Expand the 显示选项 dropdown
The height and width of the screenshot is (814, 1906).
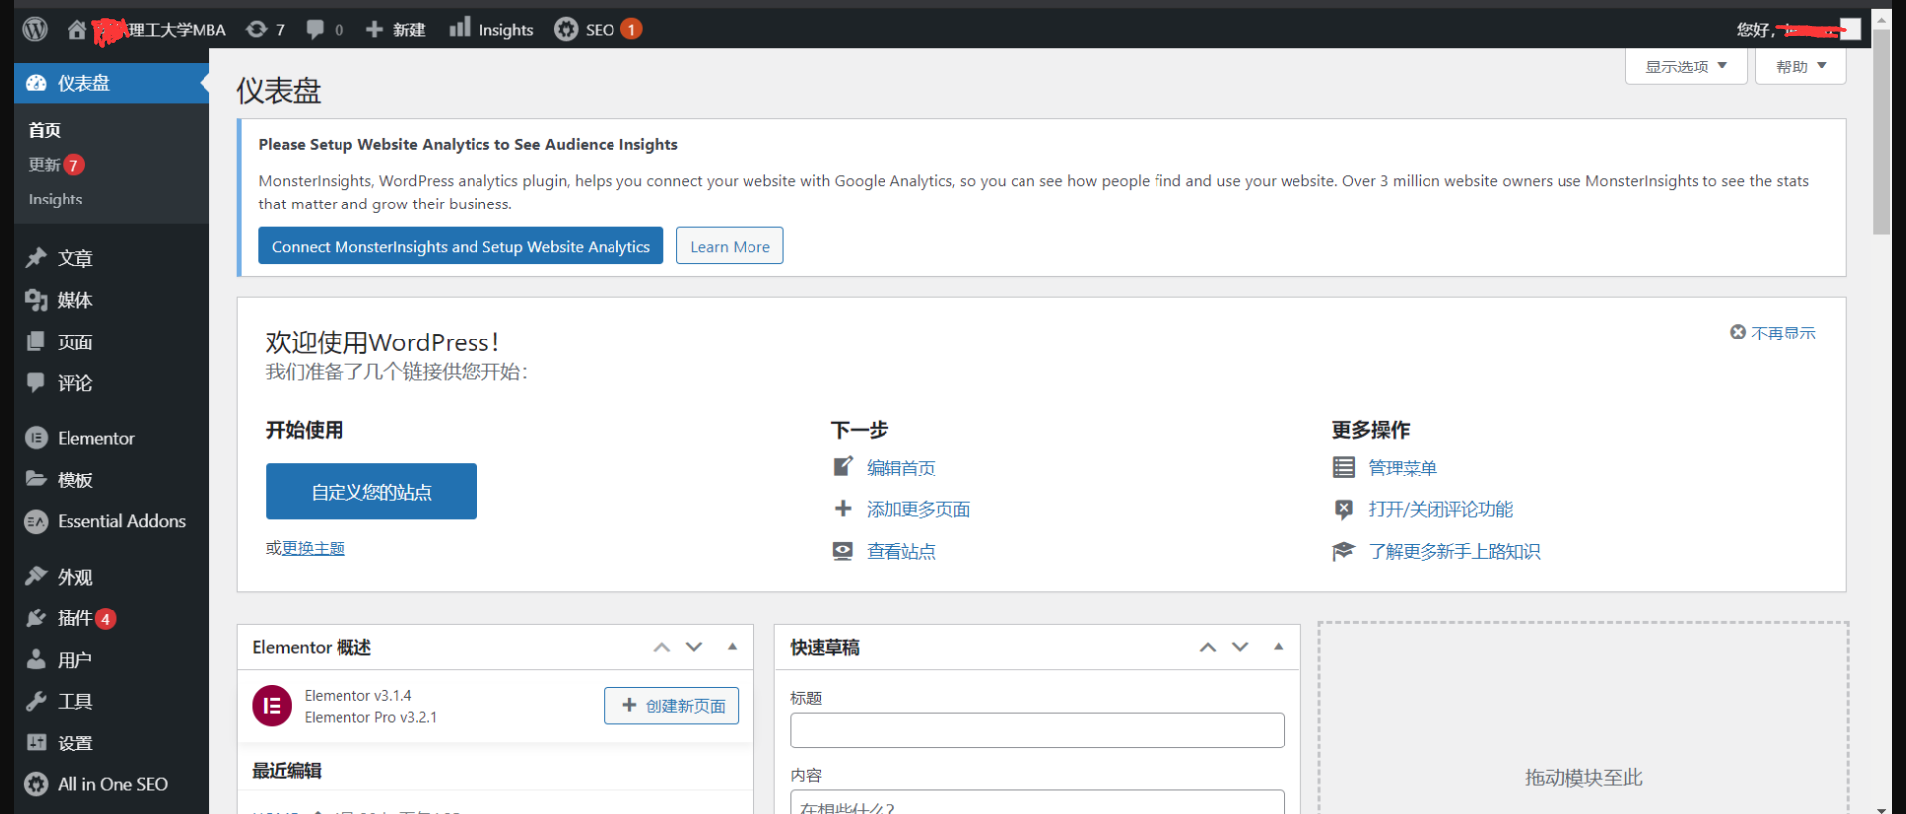(x=1686, y=67)
